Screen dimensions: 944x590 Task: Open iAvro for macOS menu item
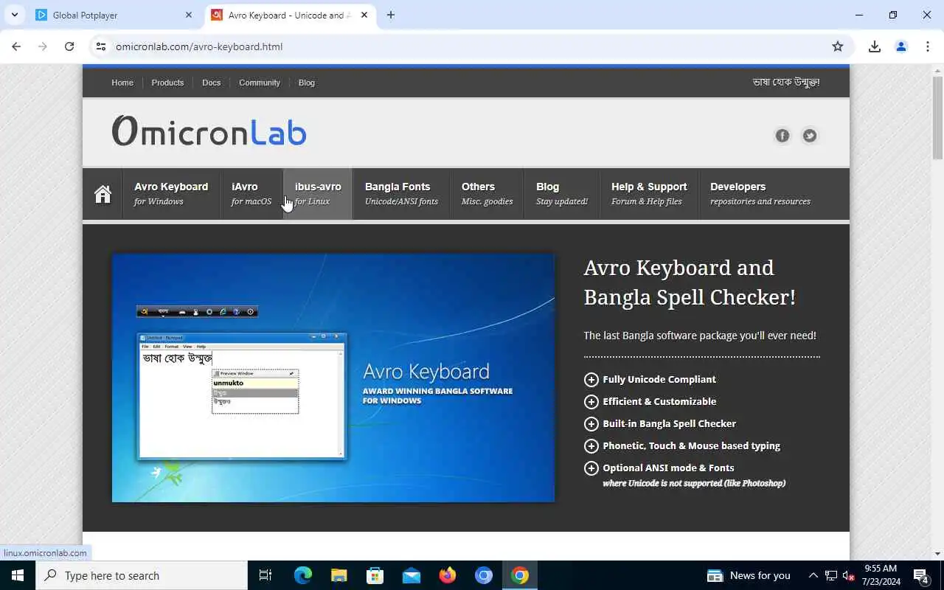click(251, 194)
